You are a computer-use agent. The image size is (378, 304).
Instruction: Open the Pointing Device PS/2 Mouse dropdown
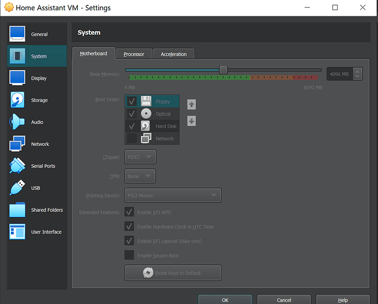pos(173,195)
